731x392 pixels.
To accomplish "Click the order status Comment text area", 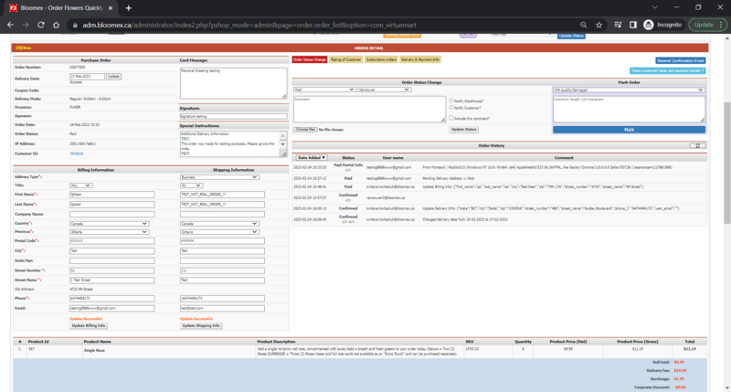I will [369, 109].
